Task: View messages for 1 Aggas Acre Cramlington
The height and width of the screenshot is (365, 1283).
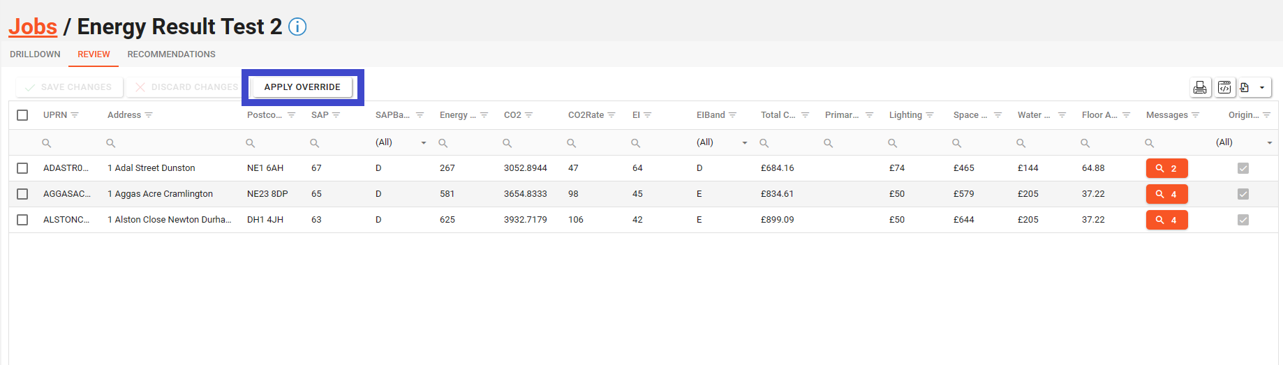Action: click(x=1166, y=194)
